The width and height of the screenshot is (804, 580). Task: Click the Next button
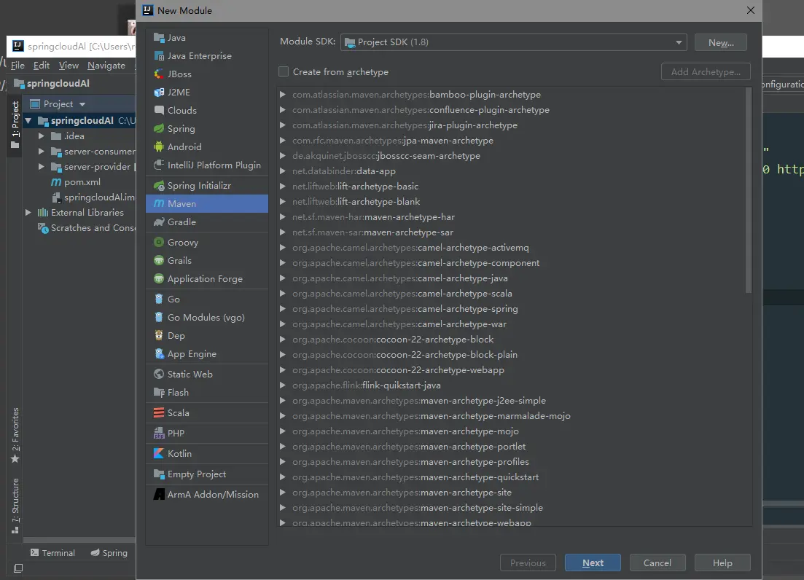593,563
